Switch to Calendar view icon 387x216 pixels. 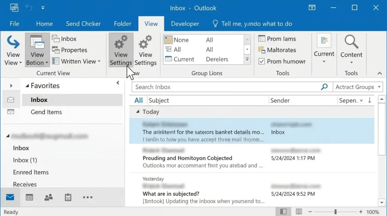(29, 197)
